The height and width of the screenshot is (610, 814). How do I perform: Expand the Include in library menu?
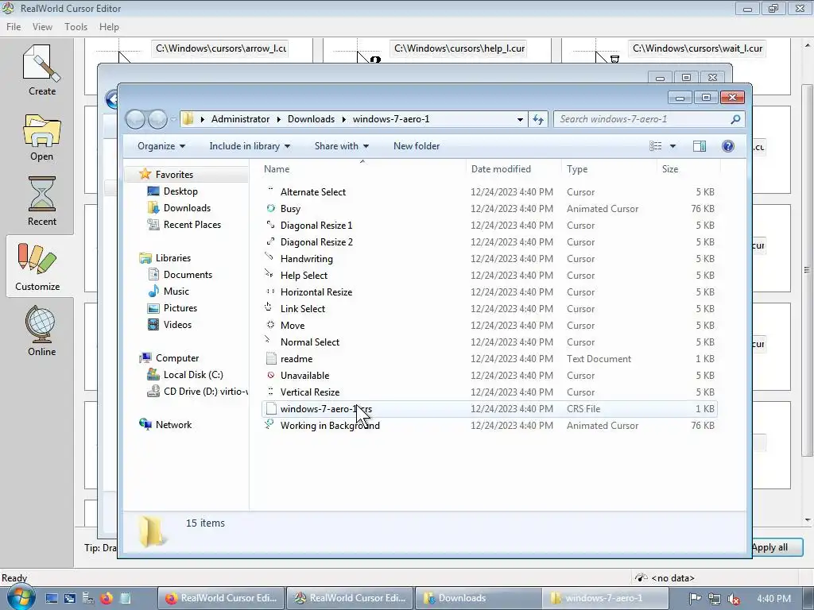click(x=250, y=146)
